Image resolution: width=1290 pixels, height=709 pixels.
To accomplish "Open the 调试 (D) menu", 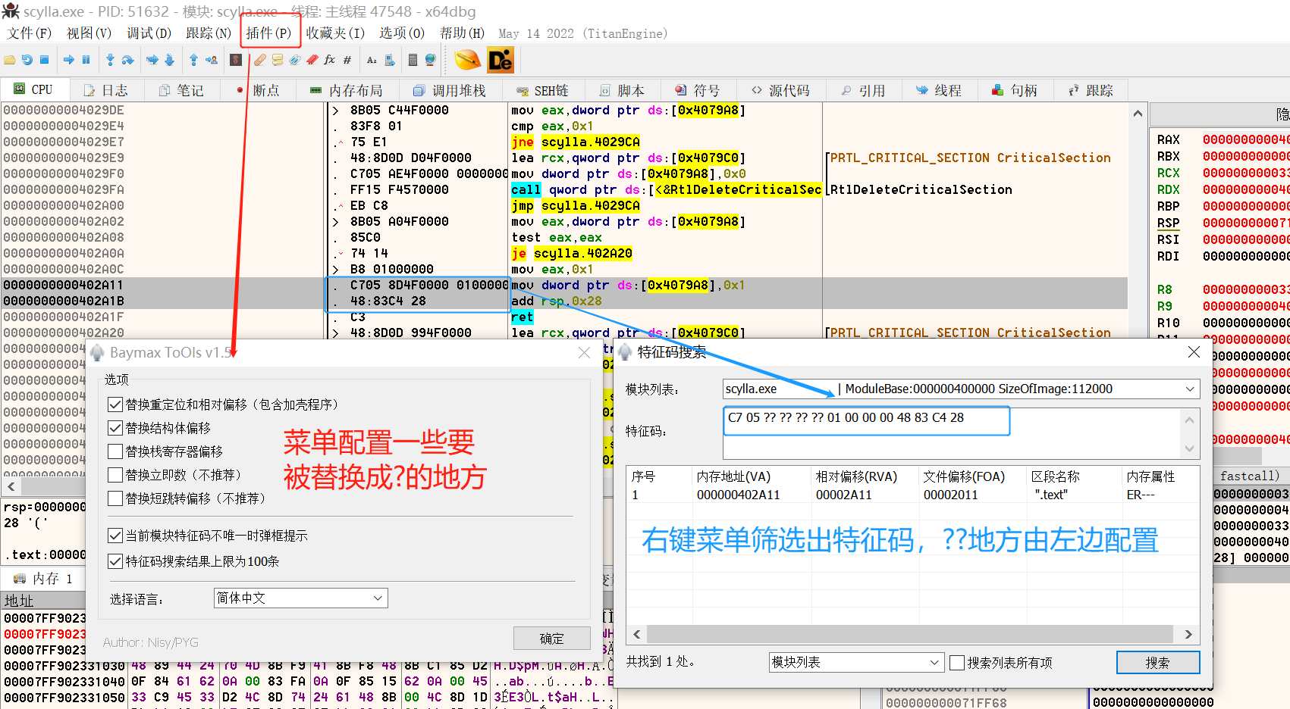I will [149, 33].
